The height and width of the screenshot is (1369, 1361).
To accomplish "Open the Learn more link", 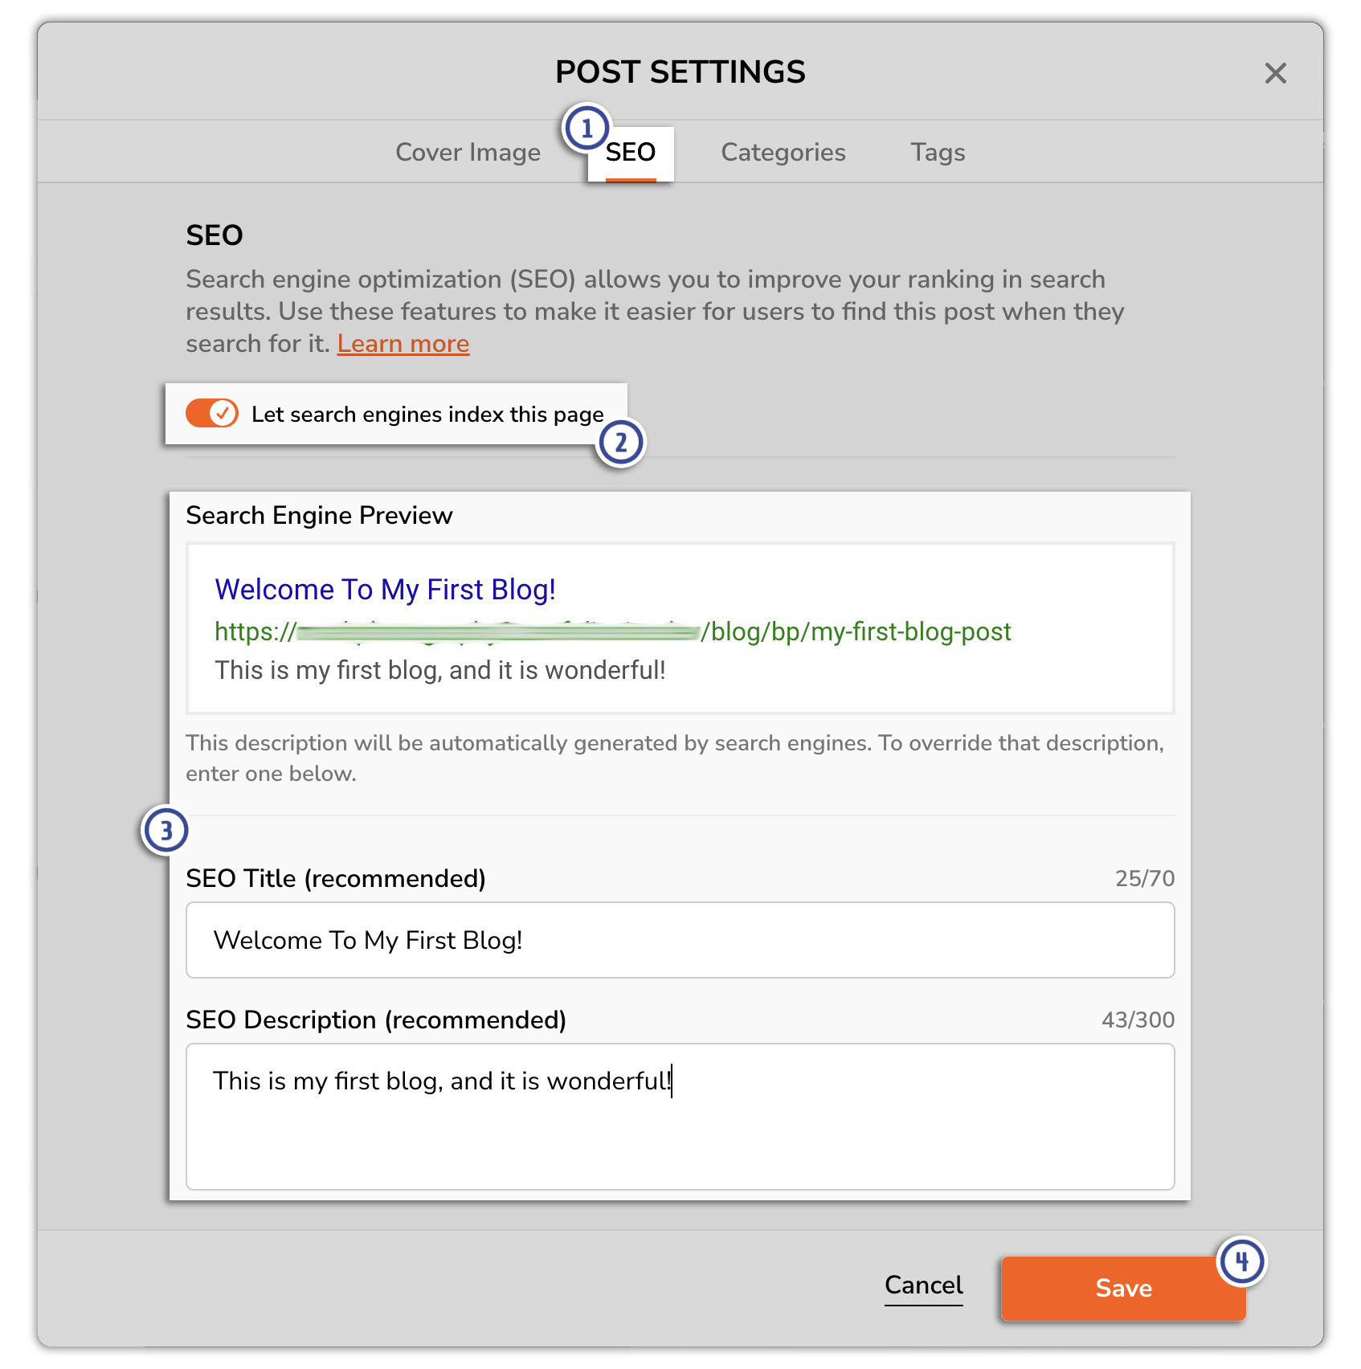I will tap(403, 344).
